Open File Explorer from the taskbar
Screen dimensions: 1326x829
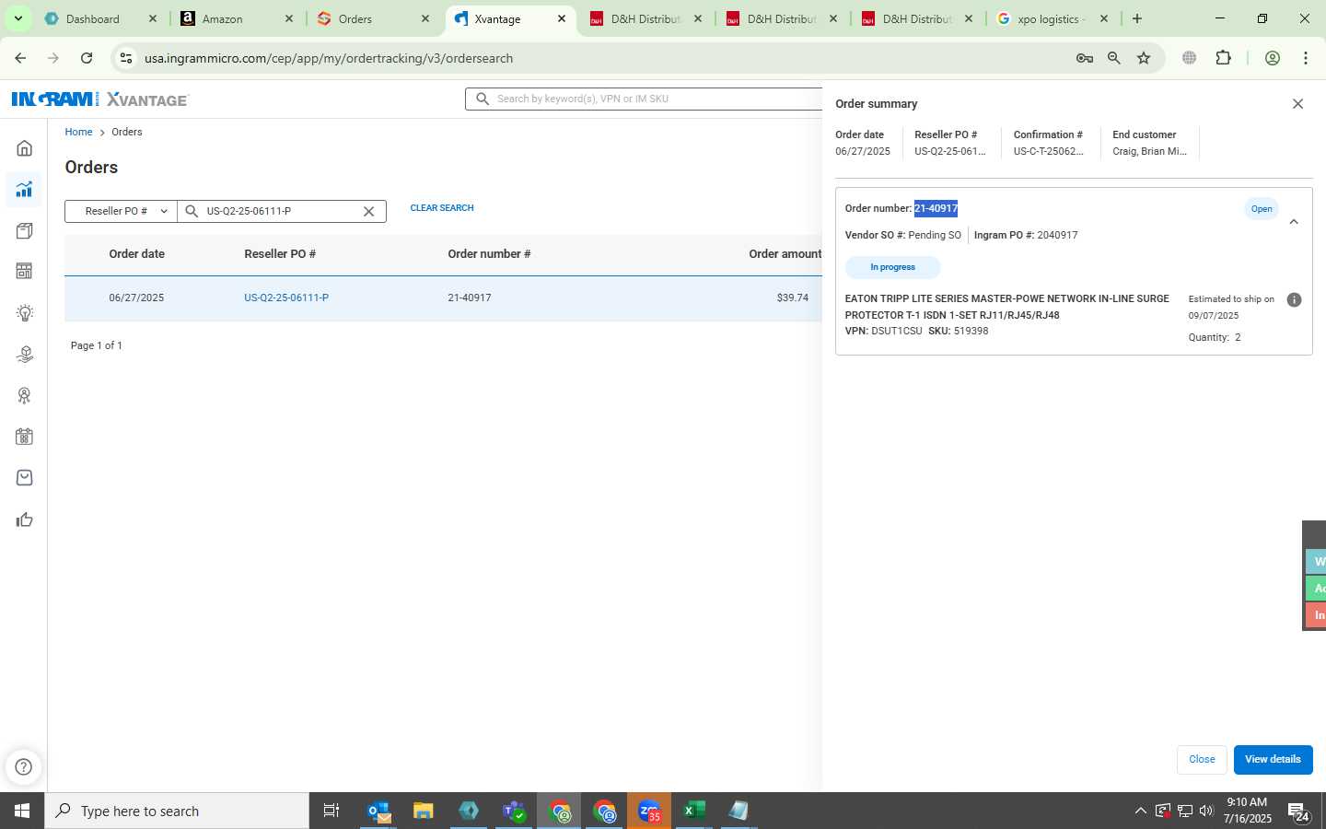424,811
